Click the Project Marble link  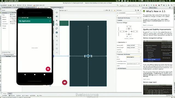click(x=153, y=32)
